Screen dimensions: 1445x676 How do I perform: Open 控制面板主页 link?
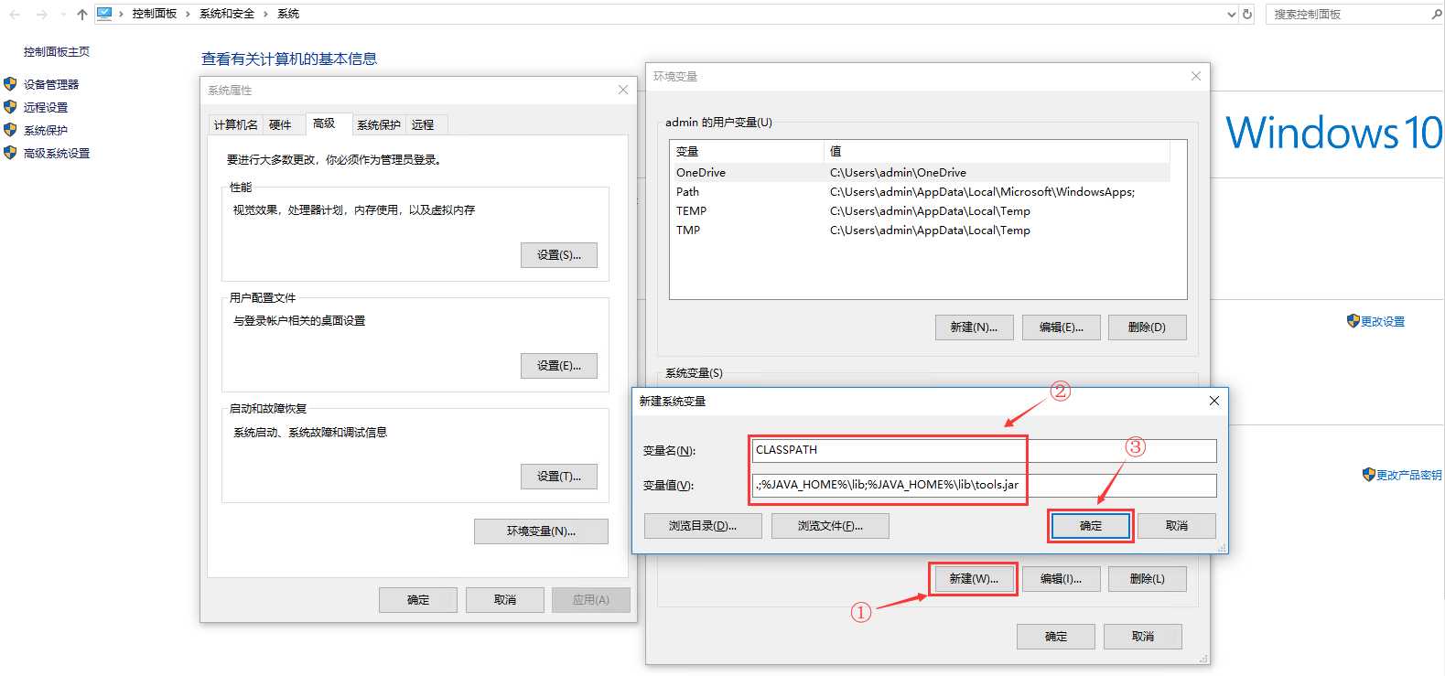tap(57, 52)
